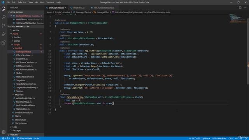Open the Terminal menu
The width and height of the screenshot is (249, 140).
tap(50, 2)
